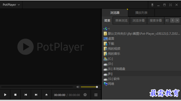This screenshot has height=101, width=181.
Task: Click the total duration 00:00:00 display
Action: coord(74,95)
